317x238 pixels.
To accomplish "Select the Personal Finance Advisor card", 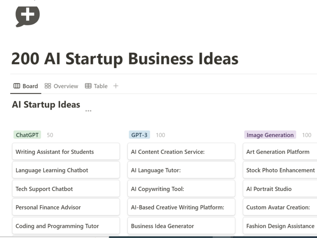I will tap(66, 207).
